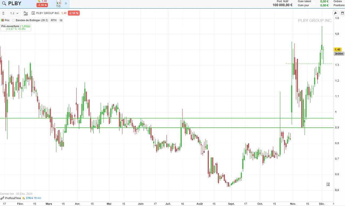Click the Mai date label on time axis

pos(109,204)
